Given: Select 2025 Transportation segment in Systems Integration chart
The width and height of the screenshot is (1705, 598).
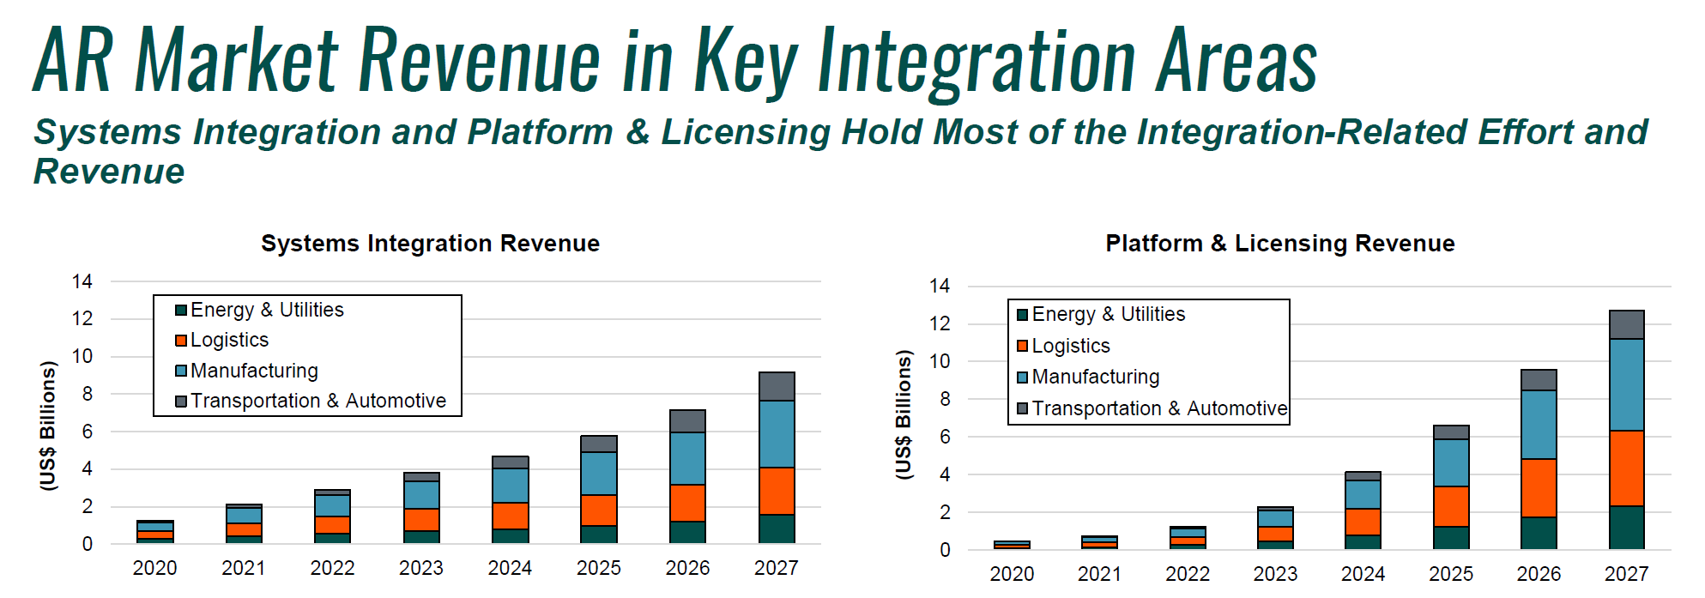Looking at the screenshot, I should tap(599, 444).
